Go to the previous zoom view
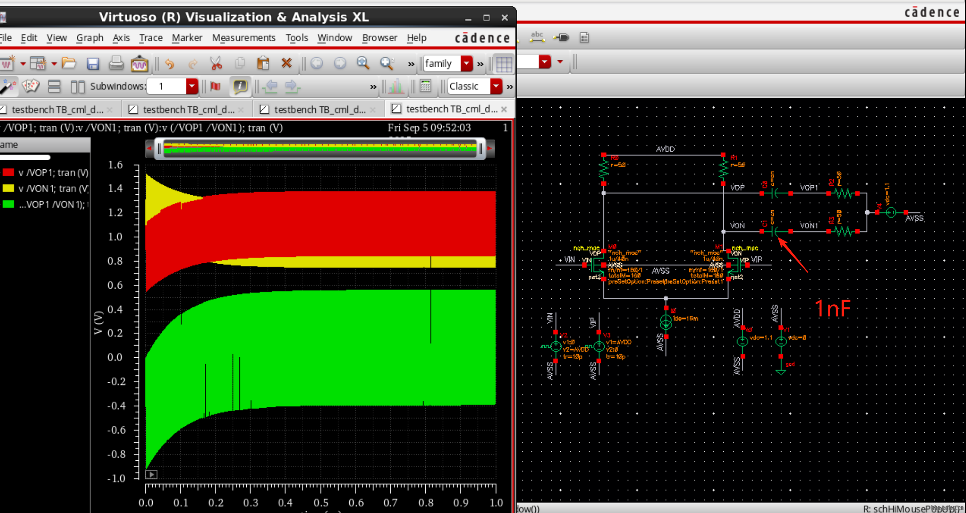The height and width of the screenshot is (513, 966). 317,63
